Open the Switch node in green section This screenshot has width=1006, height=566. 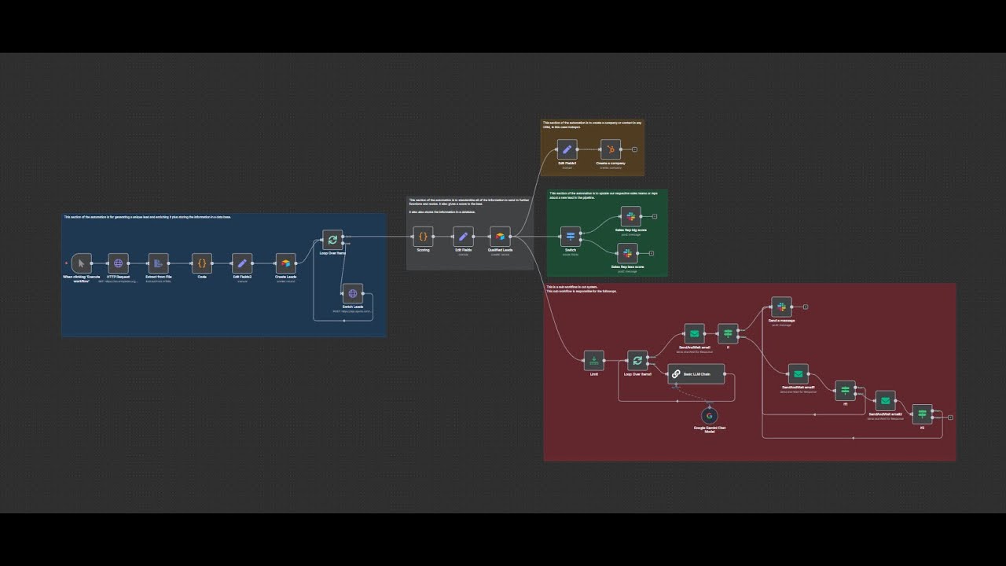click(571, 237)
